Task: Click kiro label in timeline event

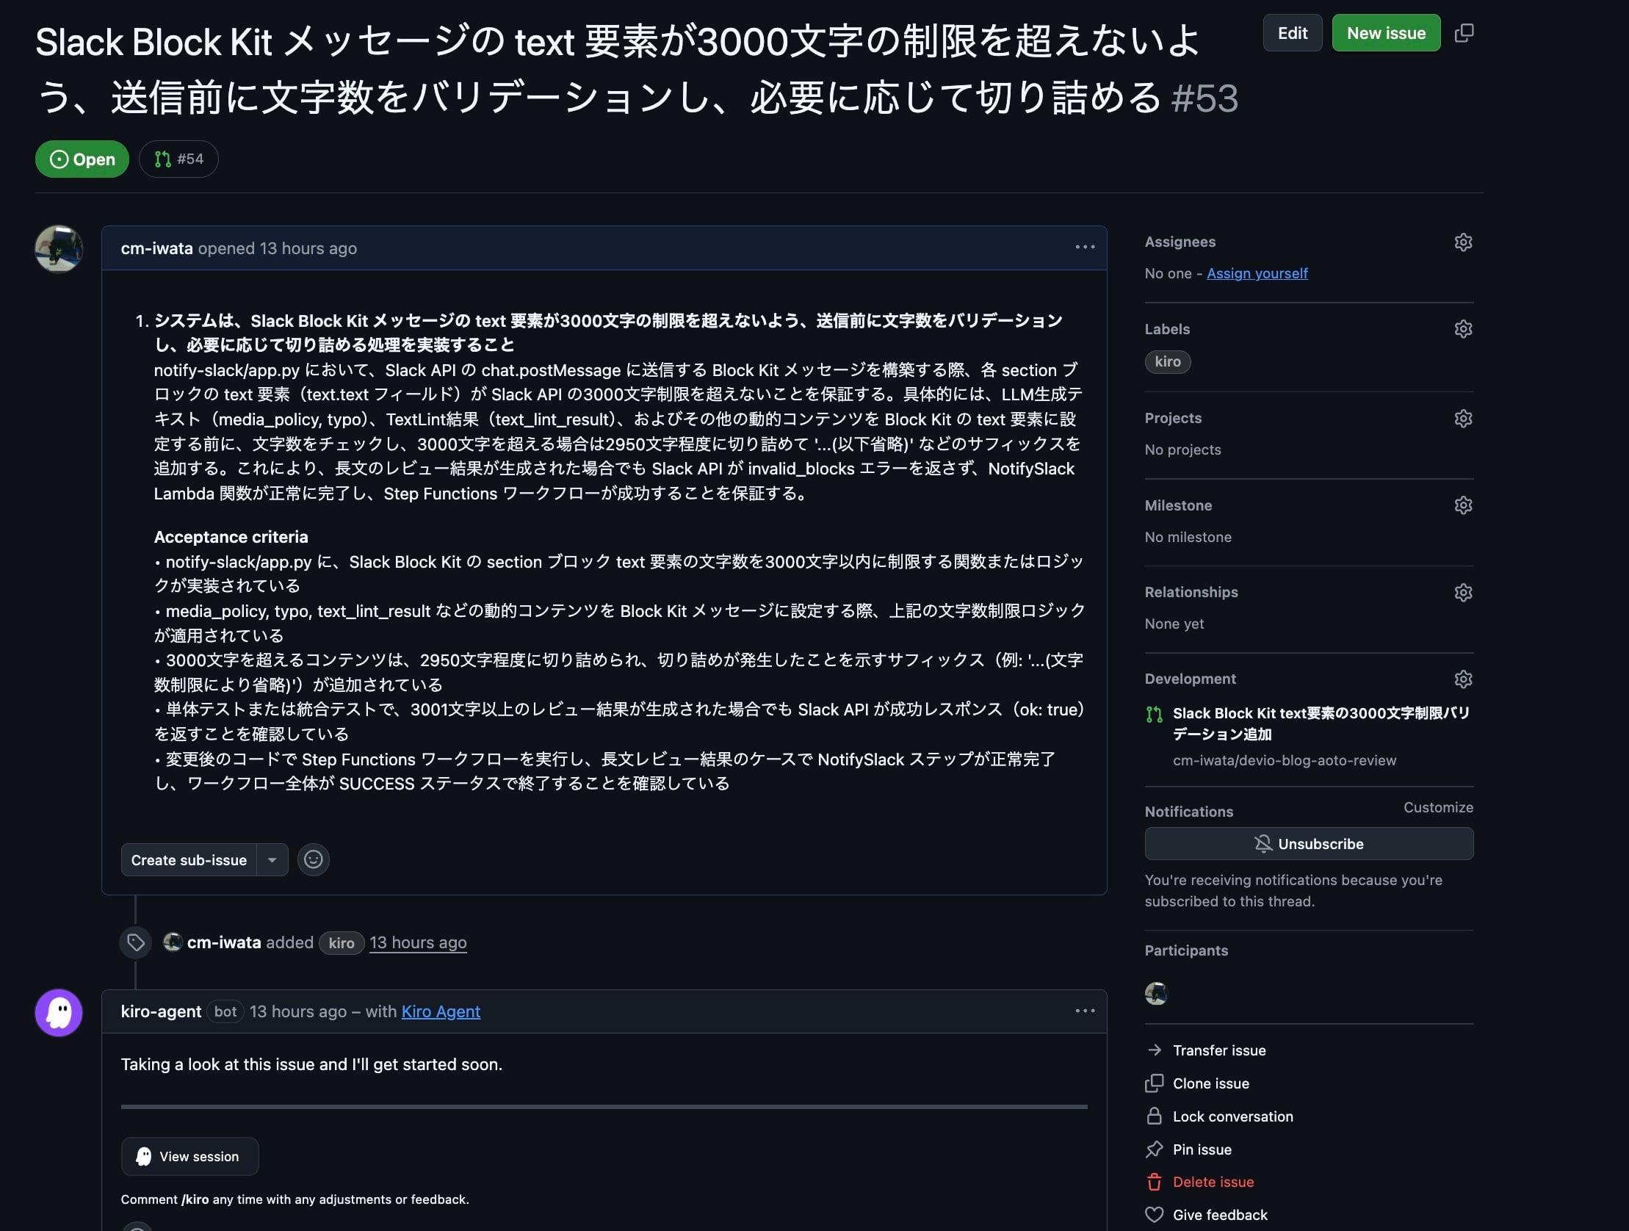Action: [341, 943]
